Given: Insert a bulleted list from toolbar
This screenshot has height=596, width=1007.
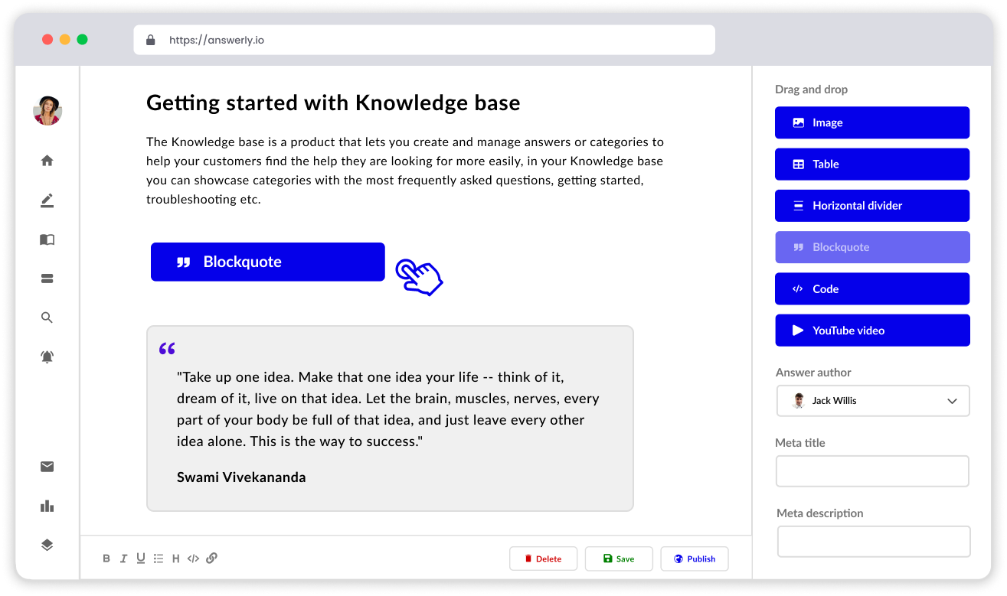Looking at the screenshot, I should click(x=159, y=559).
